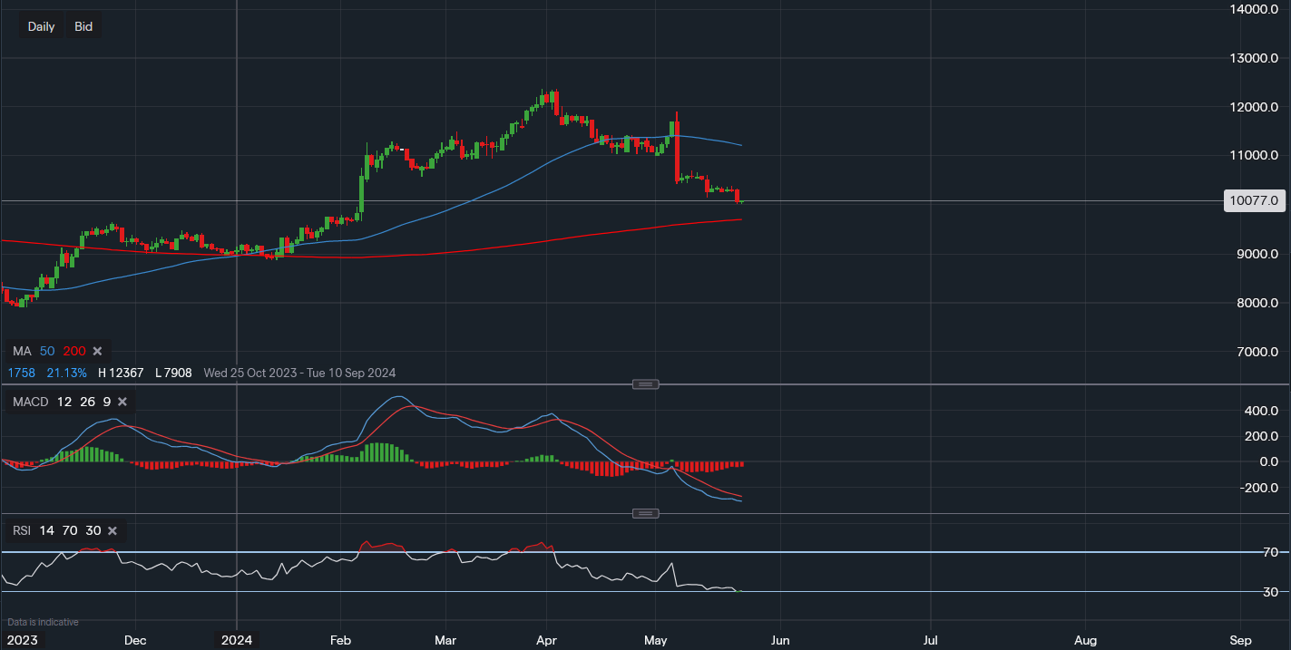
Task: Remove the MA indicator with its X icon
Action: [x=97, y=351]
